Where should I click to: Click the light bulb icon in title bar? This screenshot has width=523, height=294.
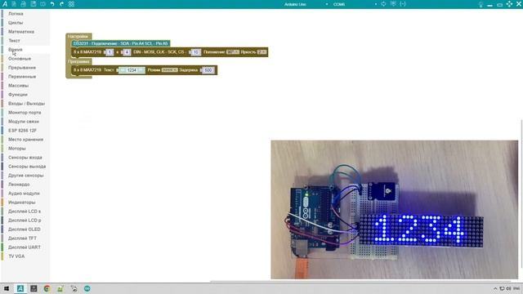(x=481, y=4)
